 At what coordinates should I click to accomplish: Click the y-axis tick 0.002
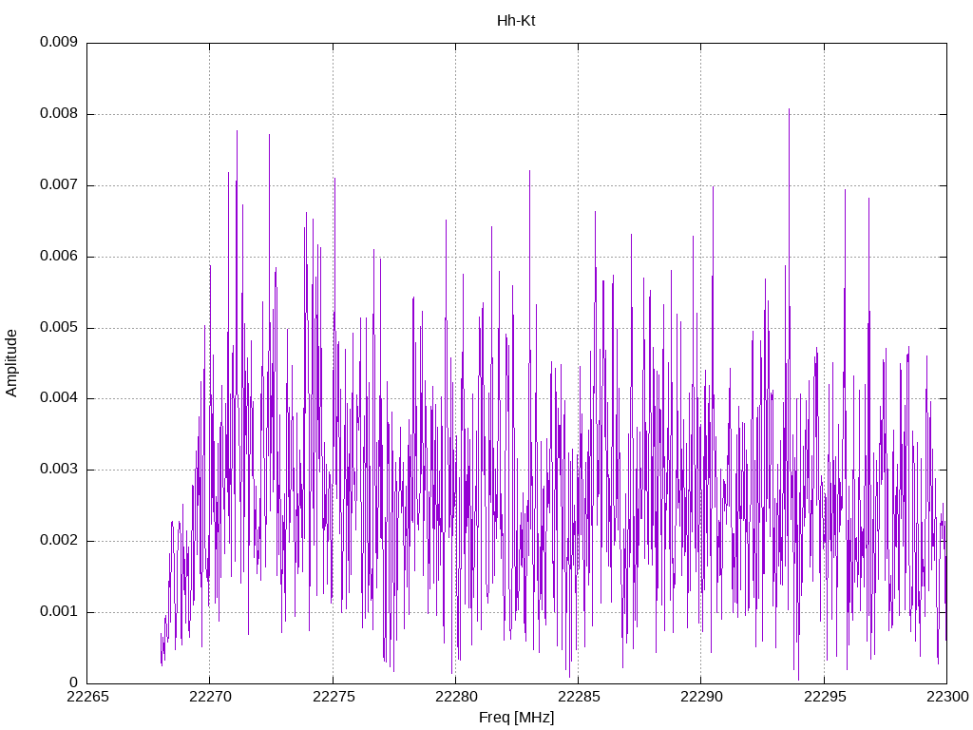point(59,541)
